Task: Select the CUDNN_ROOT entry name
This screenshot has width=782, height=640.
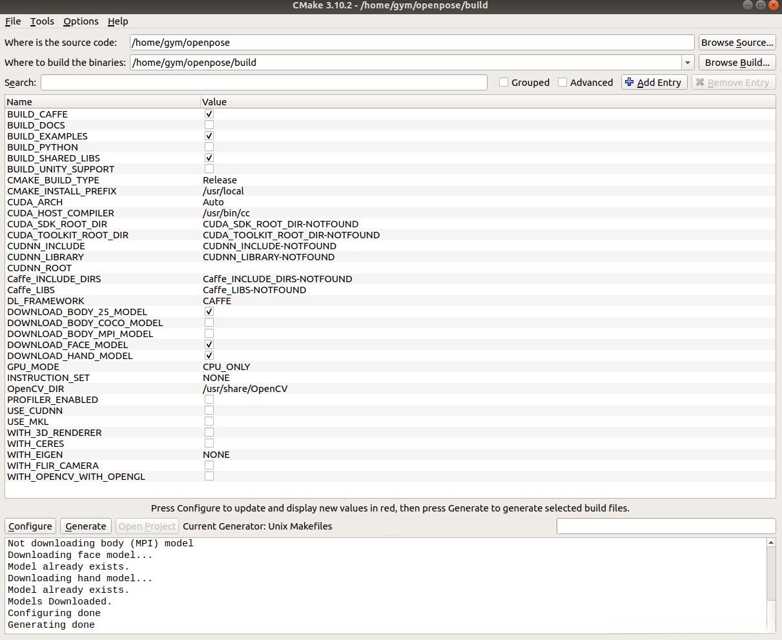Action: click(x=39, y=268)
